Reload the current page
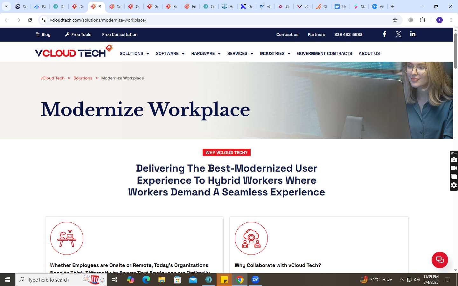 point(30,20)
